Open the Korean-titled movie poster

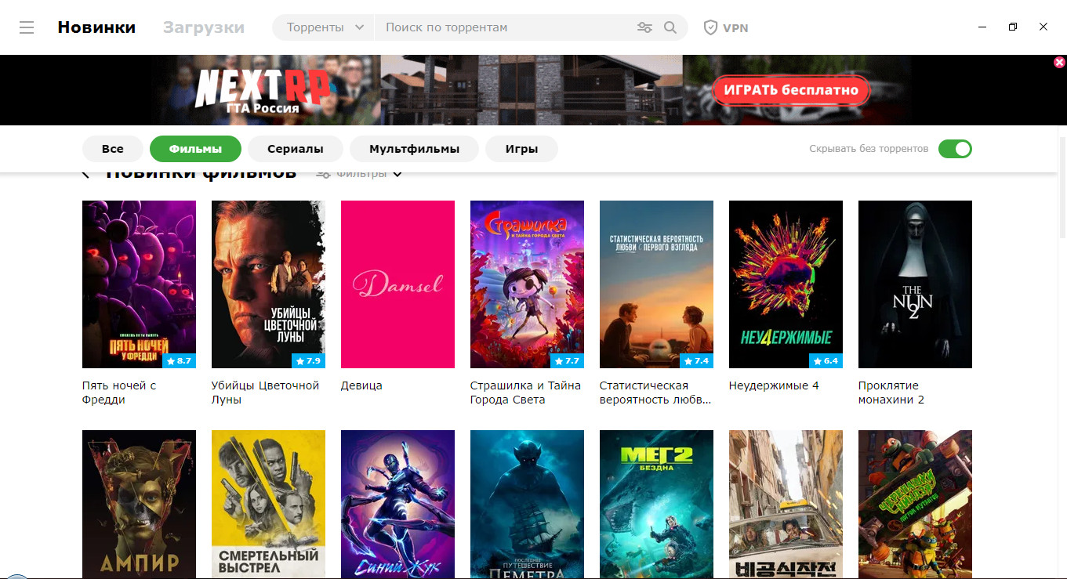786,504
